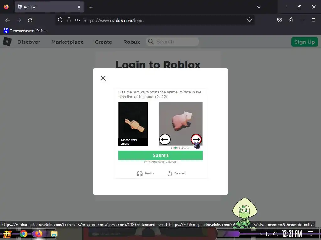Select the sixth rotation position dot

coord(188,148)
